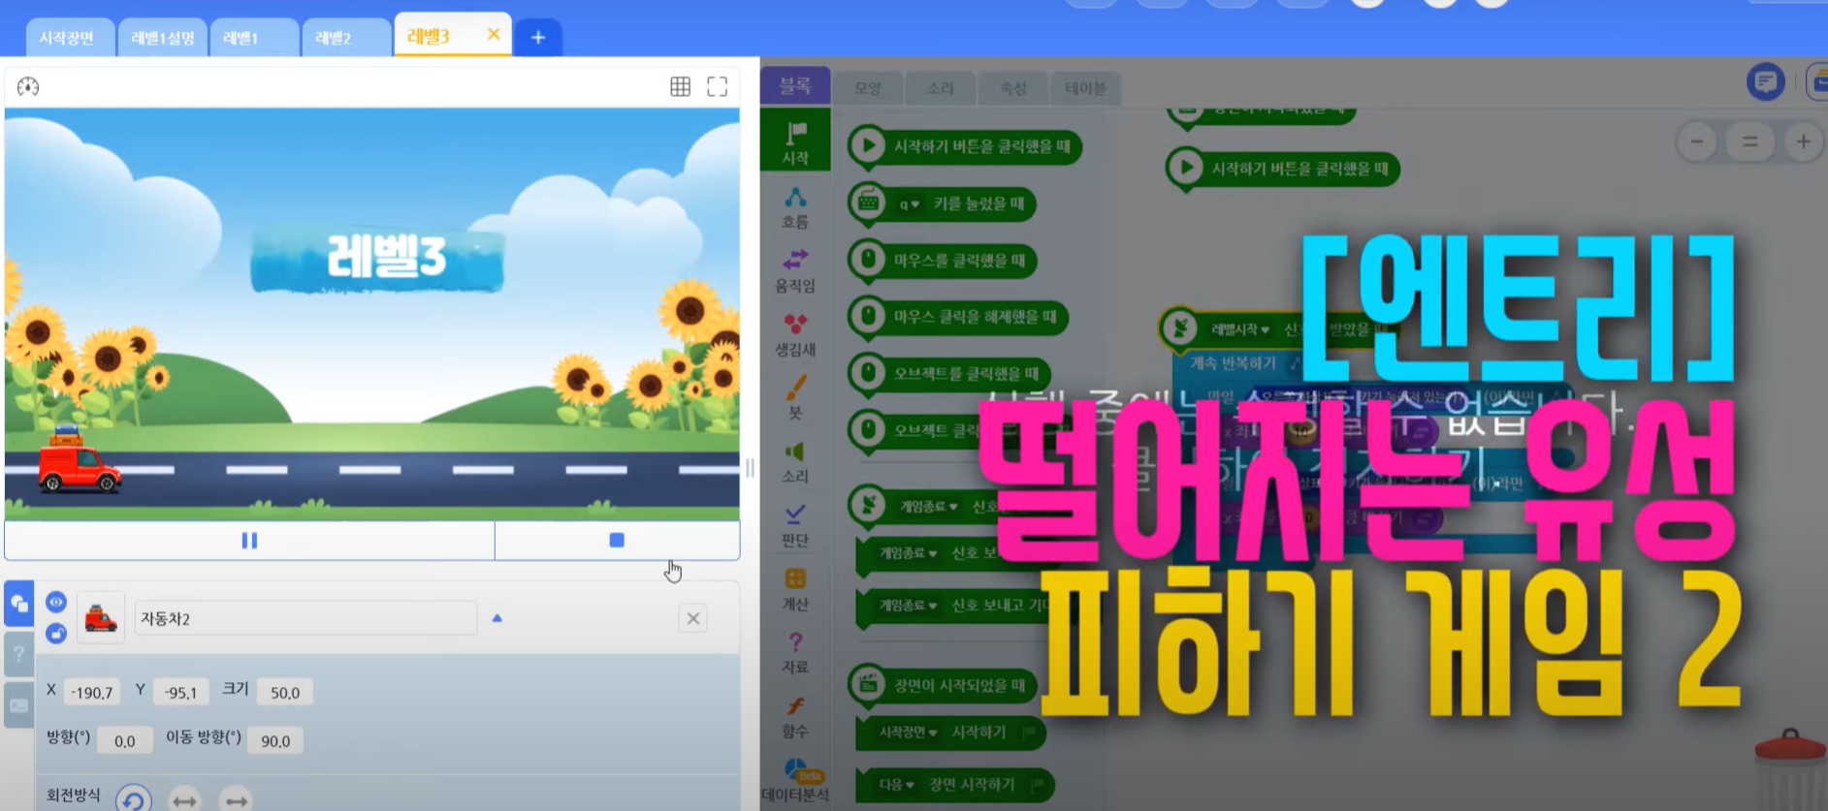This screenshot has width=1828, height=811.
Task: Open the 블록 tab
Action: tap(795, 85)
